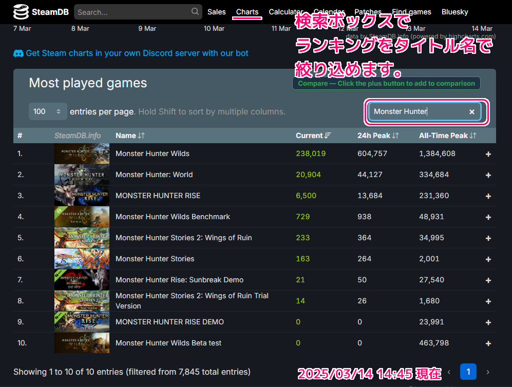Click the Monster Hunter table filter field

pyautogui.click(x=425, y=111)
